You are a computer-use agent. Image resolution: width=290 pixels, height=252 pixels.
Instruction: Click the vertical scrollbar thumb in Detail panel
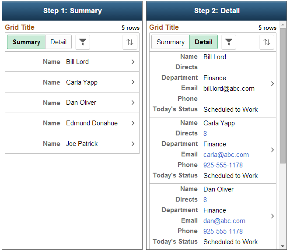[283, 96]
